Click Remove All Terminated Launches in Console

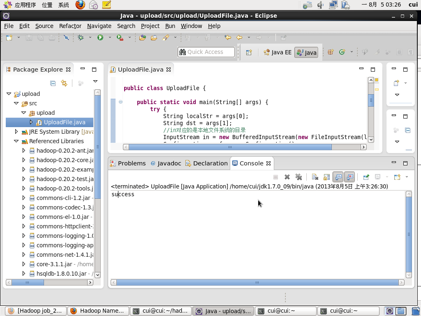click(299, 177)
